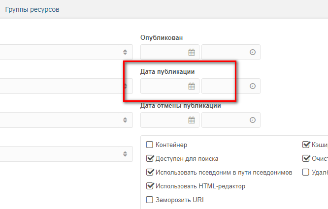Disable Использовать HTML-редактор option
Screen dimensions: 328x209
(150, 186)
